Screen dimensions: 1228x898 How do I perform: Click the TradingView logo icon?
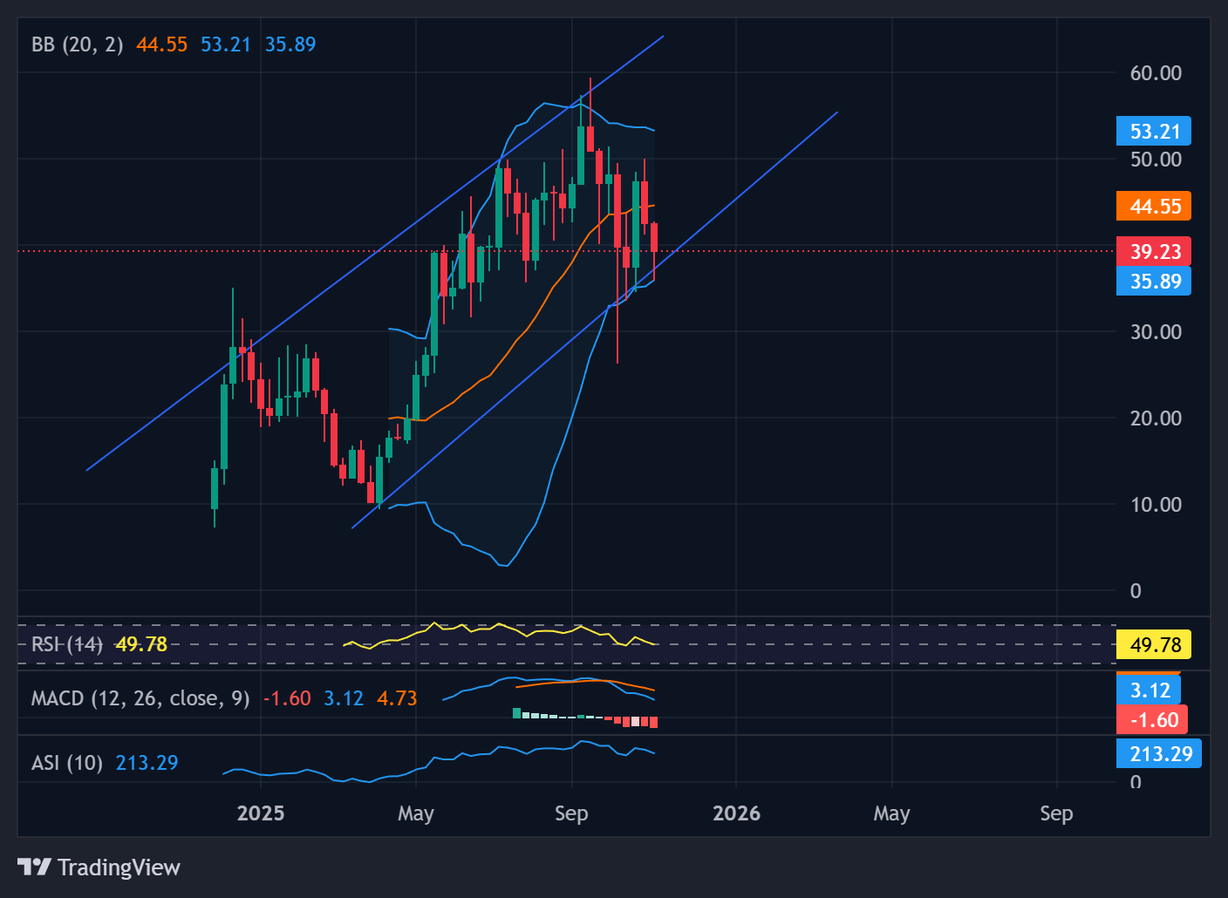(x=36, y=867)
